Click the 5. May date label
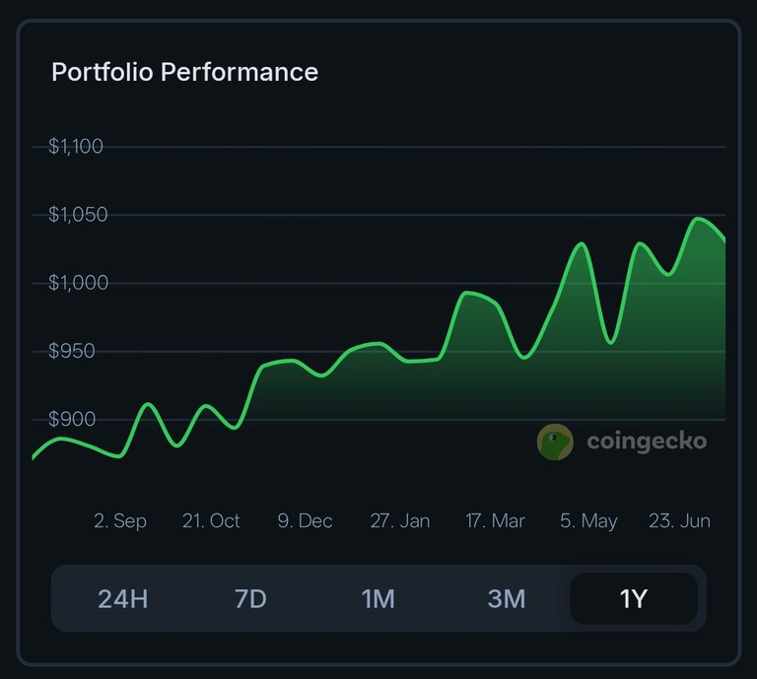Image resolution: width=757 pixels, height=679 pixels. tap(588, 521)
